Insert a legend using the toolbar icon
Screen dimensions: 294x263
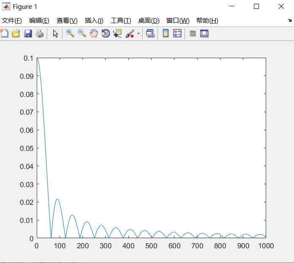[x=177, y=34]
